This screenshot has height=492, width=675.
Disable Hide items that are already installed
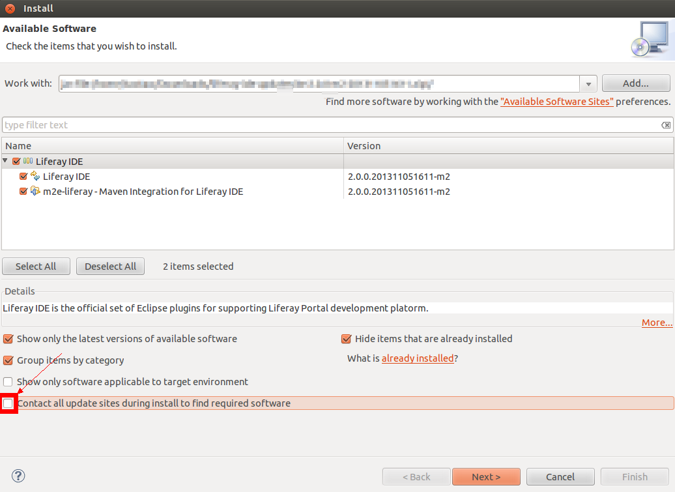[x=346, y=339]
